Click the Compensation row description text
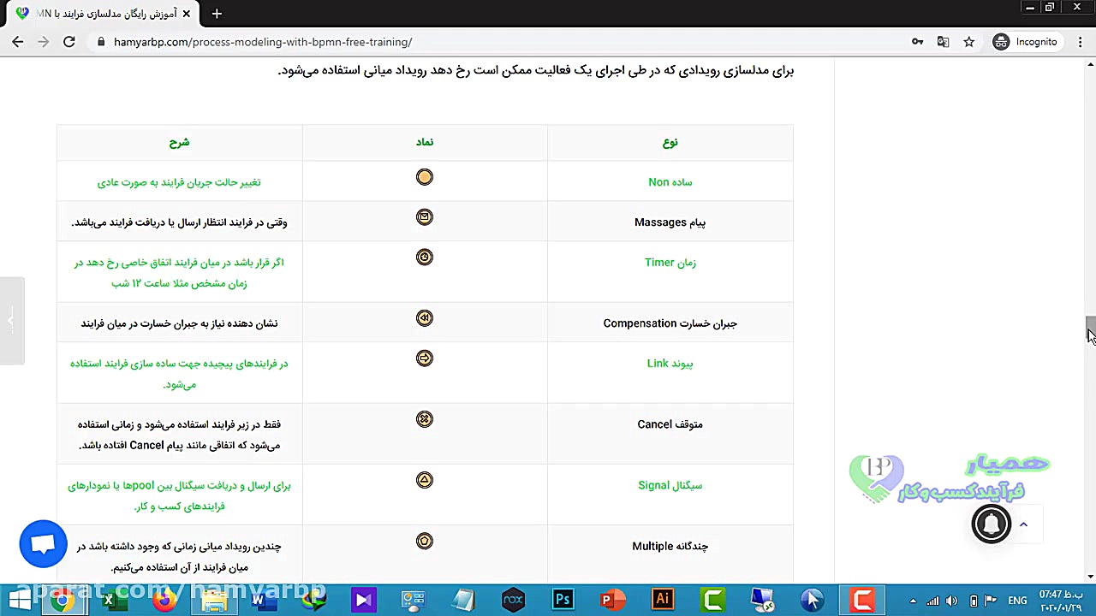The image size is (1096, 616). 179,323
